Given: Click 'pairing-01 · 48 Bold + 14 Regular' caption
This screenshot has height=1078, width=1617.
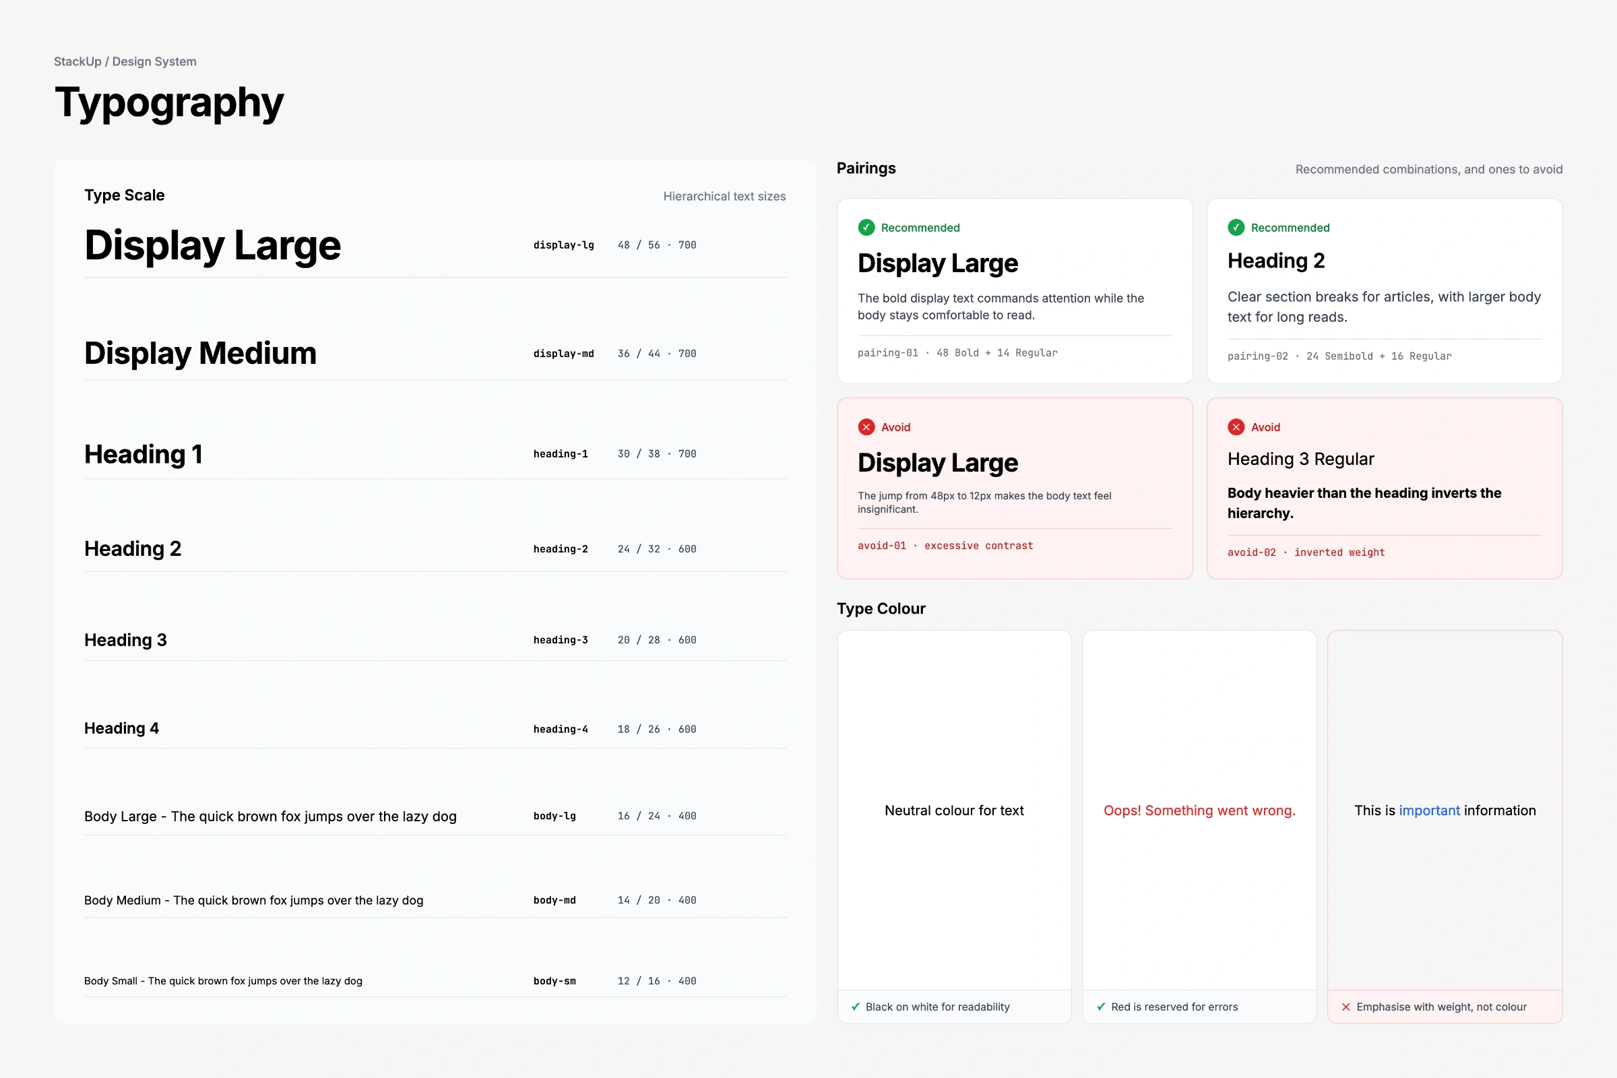Looking at the screenshot, I should click(x=957, y=352).
